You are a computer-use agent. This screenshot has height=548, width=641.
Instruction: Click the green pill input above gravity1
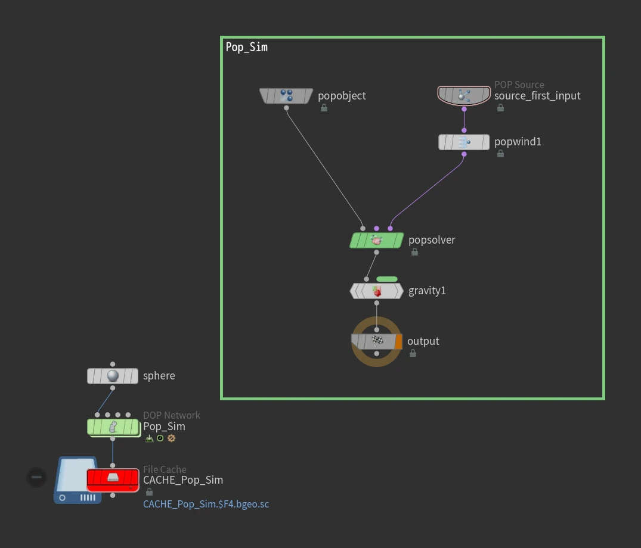pyautogui.click(x=387, y=279)
